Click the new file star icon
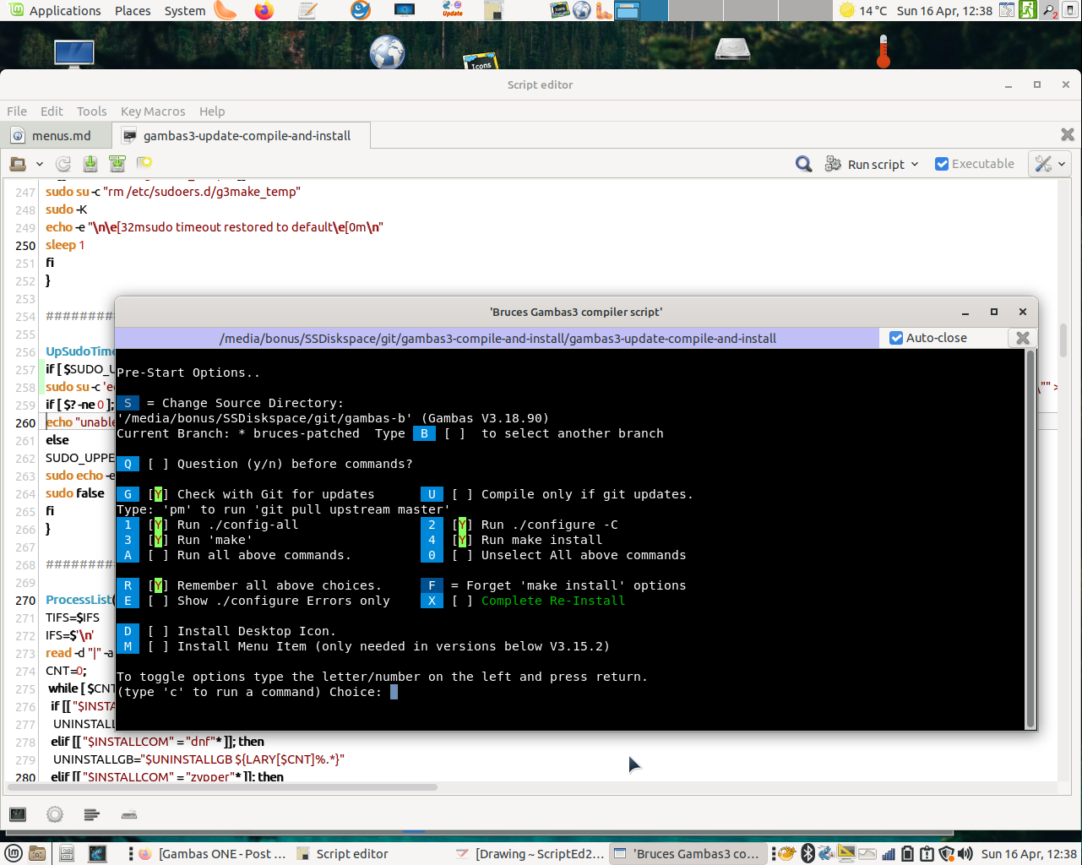 [144, 164]
